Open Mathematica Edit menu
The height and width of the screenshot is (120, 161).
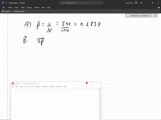(17, 86)
